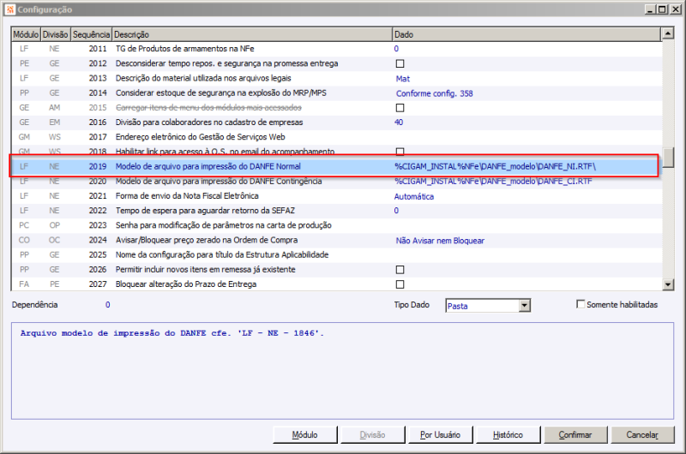This screenshot has height=454, width=686.
Task: Click the Módulo button
Action: tap(305, 435)
